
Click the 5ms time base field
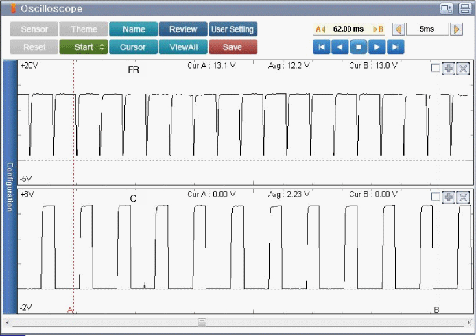click(x=427, y=29)
